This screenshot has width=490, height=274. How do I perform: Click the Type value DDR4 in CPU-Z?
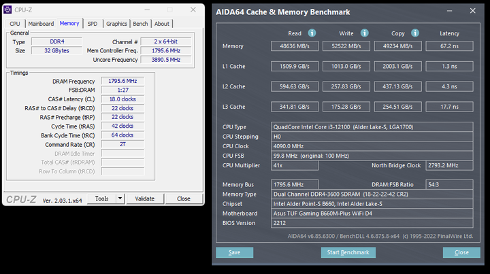(57, 41)
